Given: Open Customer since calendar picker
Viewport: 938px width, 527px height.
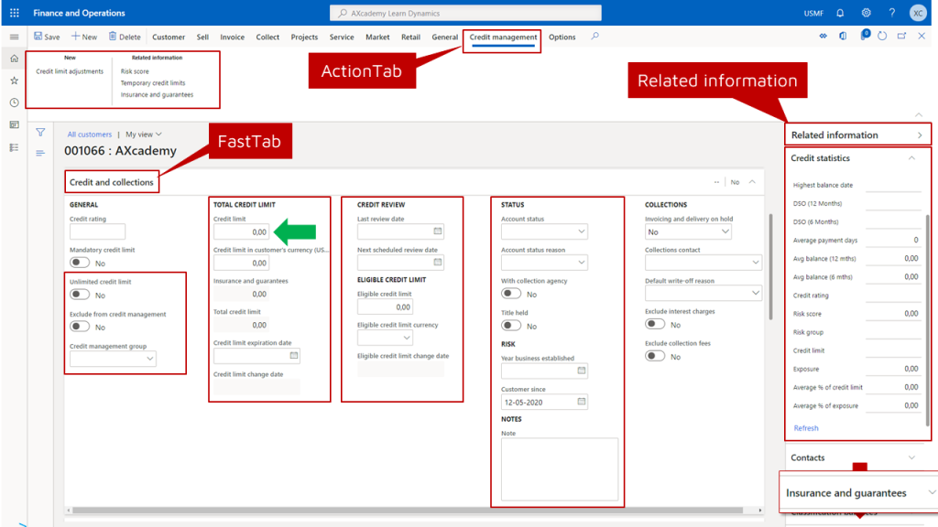Looking at the screenshot, I should pos(582,402).
